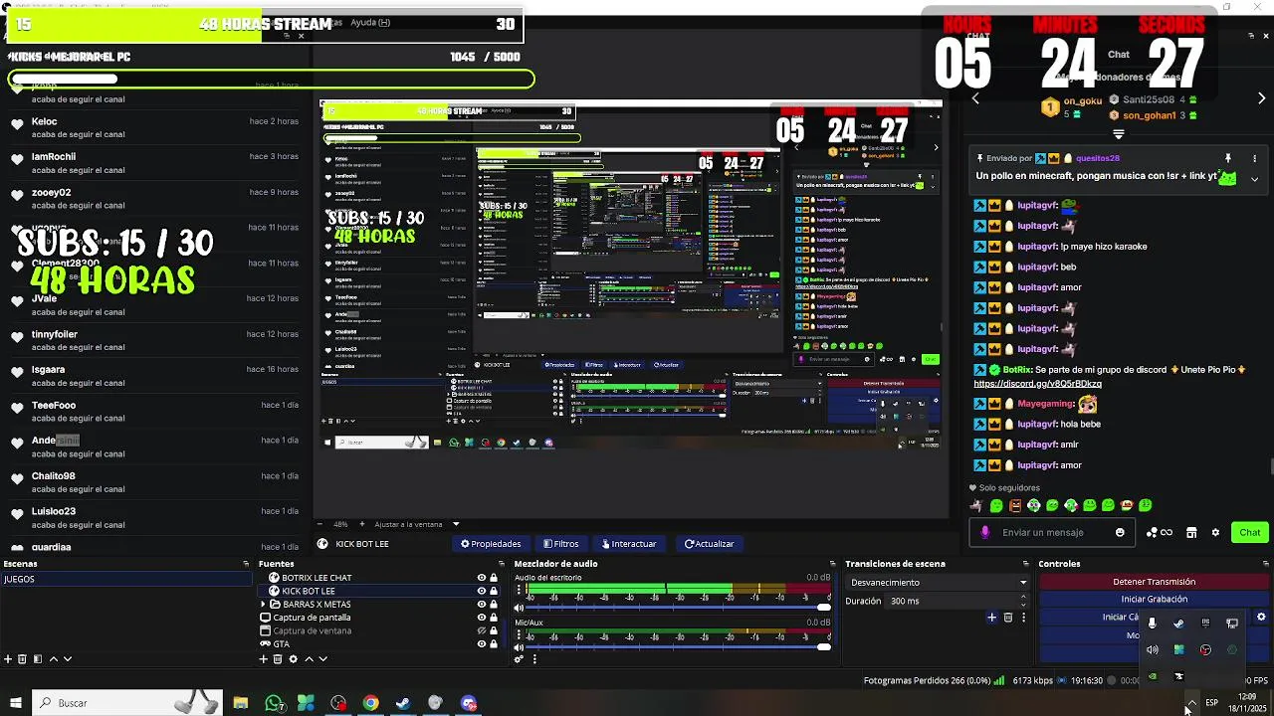Viewport: 1274px width, 716px height.
Task: Move selected source up in Fuentes
Action: [x=309, y=658]
